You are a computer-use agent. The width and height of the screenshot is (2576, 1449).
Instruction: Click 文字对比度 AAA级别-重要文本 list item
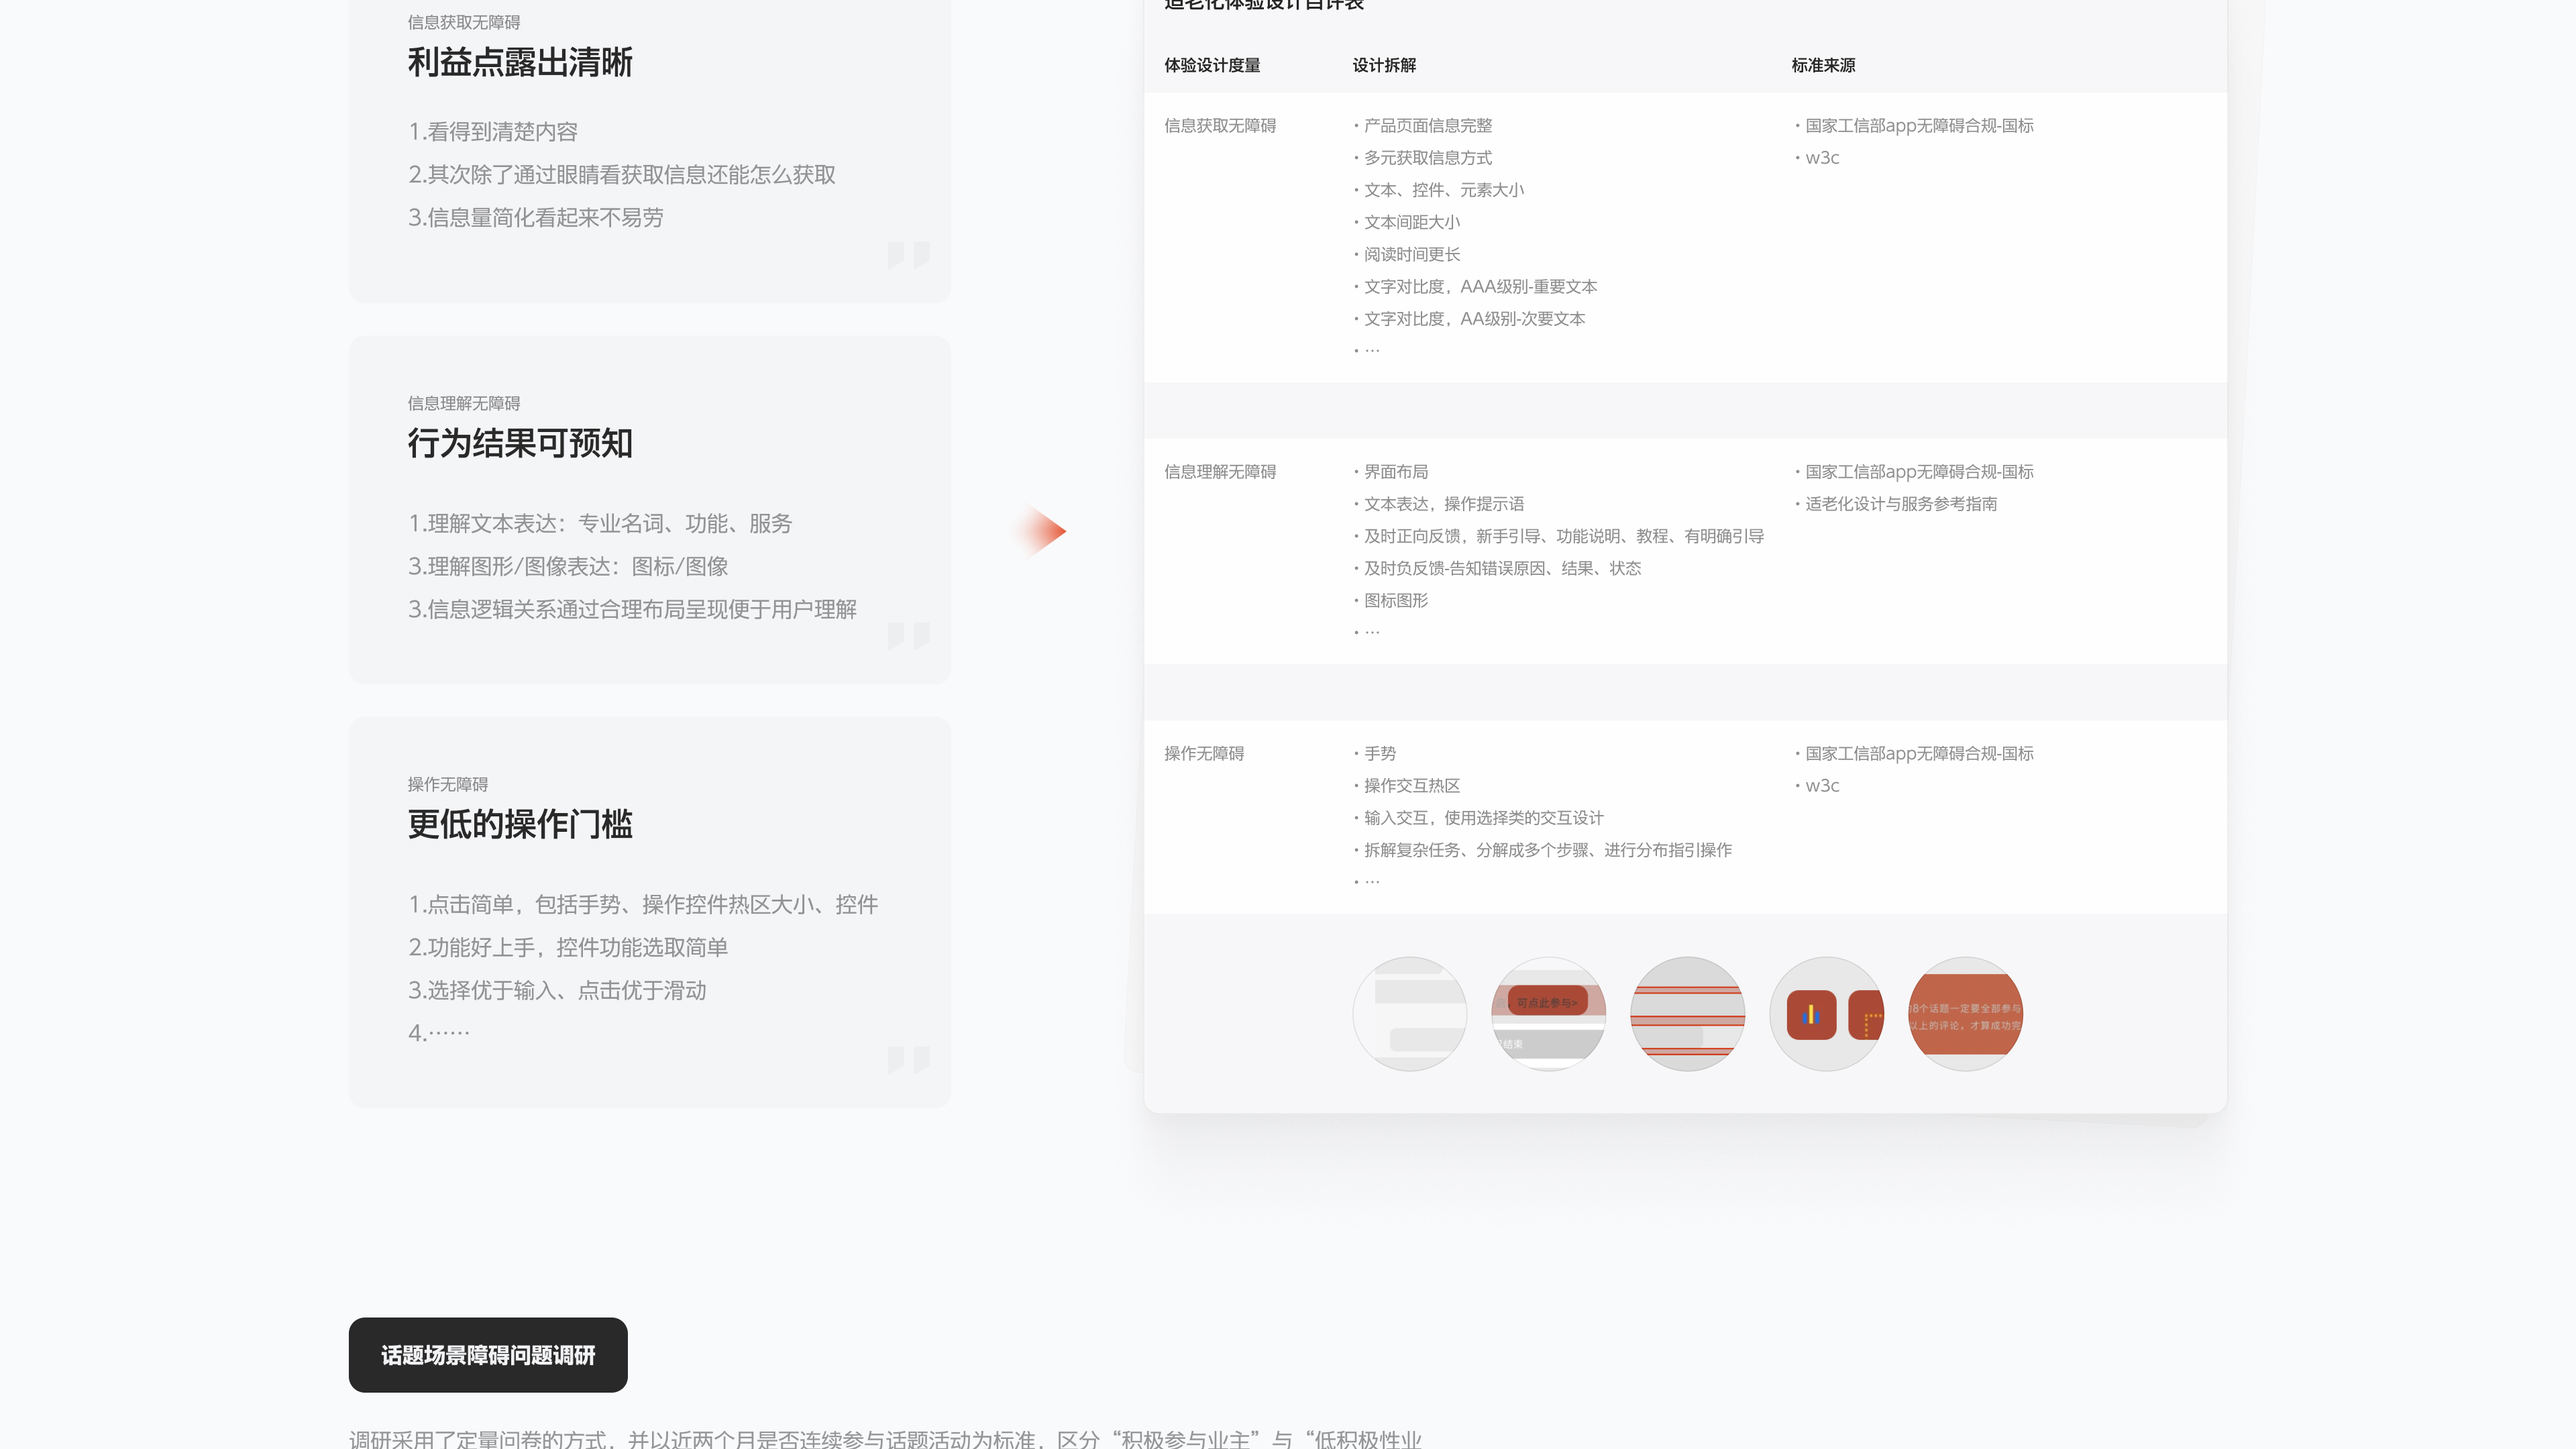[1480, 287]
